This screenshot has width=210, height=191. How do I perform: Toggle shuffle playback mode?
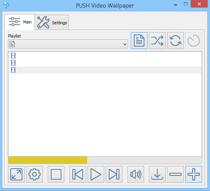157,41
